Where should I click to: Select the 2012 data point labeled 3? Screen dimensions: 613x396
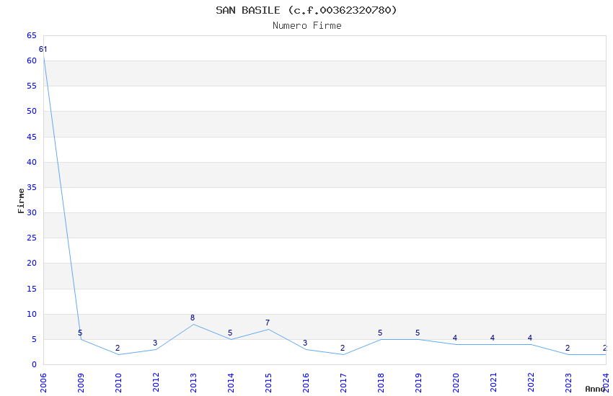coord(155,343)
